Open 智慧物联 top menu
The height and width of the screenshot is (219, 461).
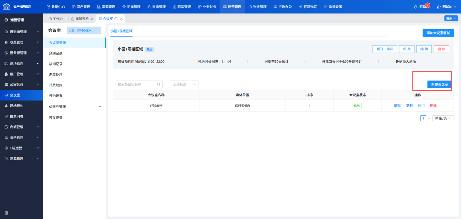pos(308,7)
